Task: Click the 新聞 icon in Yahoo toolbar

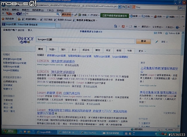Action: point(131,16)
